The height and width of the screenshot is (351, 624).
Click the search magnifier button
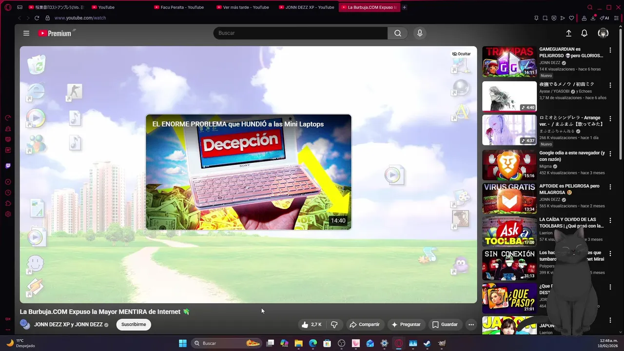[x=398, y=33]
